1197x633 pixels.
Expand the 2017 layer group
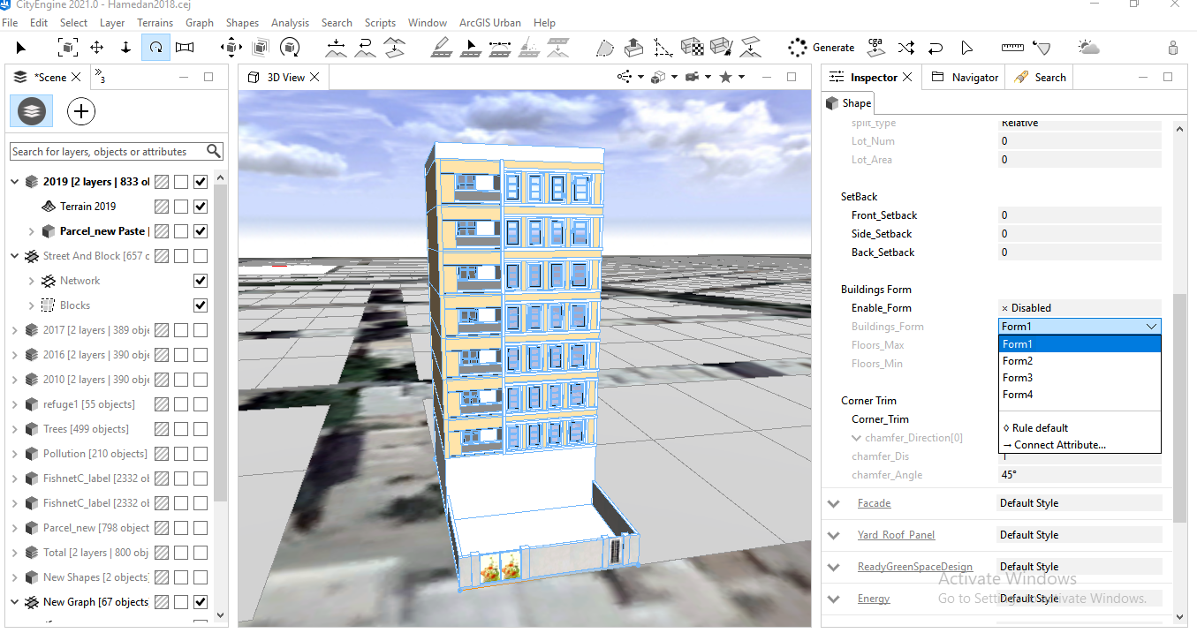[x=15, y=330]
